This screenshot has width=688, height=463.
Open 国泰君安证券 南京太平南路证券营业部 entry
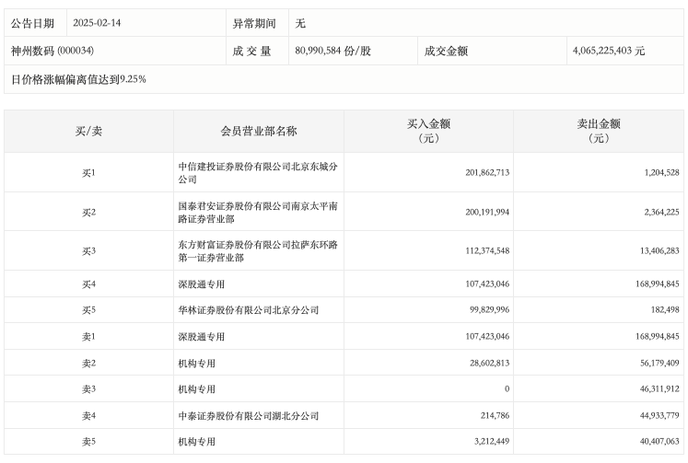(259, 212)
